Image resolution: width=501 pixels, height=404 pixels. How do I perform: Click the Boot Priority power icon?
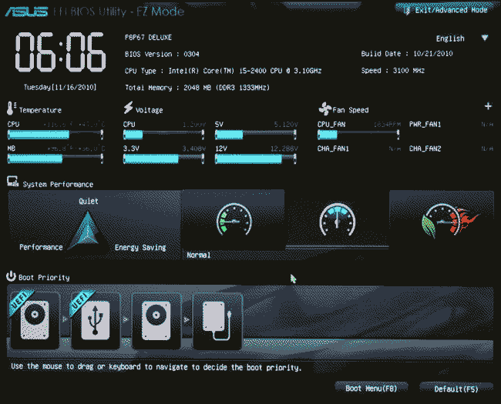tap(11, 276)
